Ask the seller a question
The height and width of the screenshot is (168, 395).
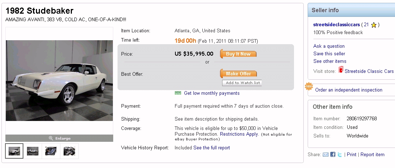[x=329, y=46]
